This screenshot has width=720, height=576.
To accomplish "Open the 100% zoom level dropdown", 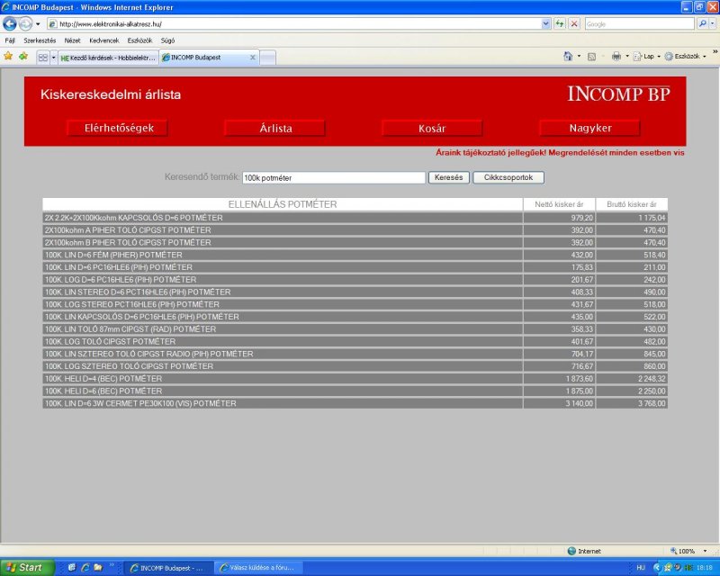I will pos(706,551).
